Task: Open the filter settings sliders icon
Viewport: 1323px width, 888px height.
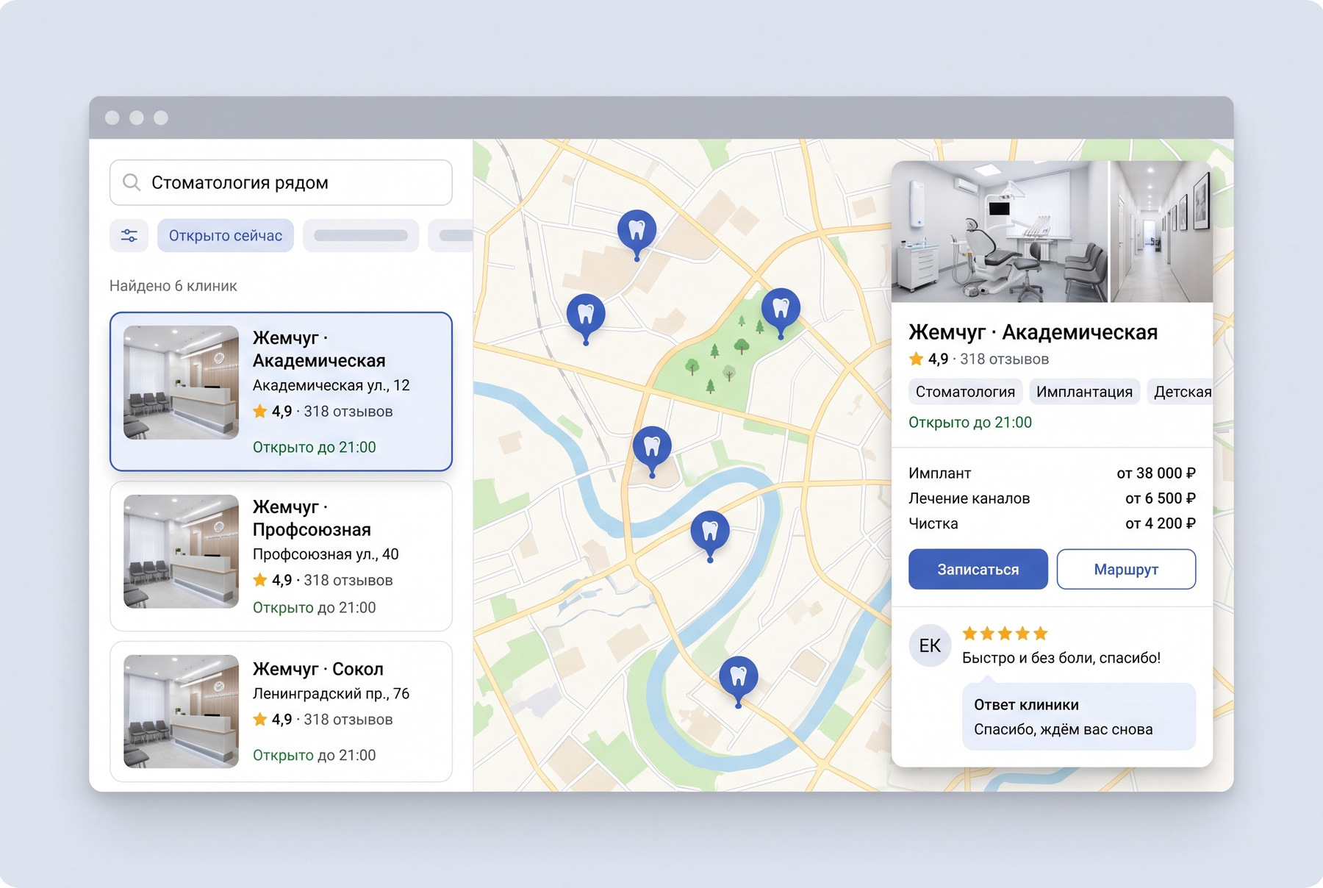Action: pyautogui.click(x=129, y=236)
